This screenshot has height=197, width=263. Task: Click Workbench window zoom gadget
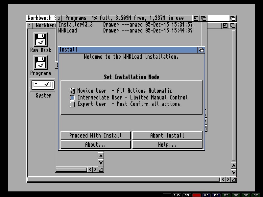pos(225,26)
